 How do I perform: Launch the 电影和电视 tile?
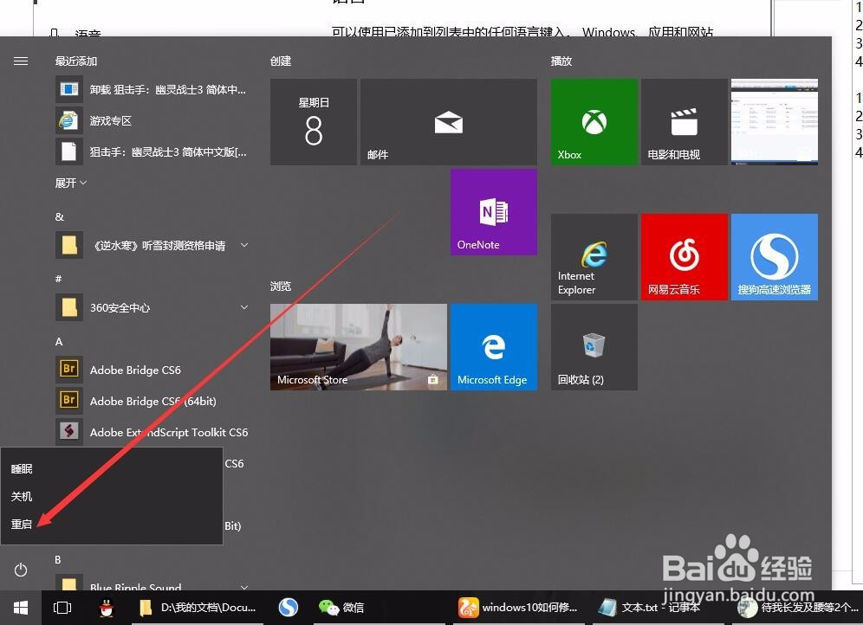[685, 121]
